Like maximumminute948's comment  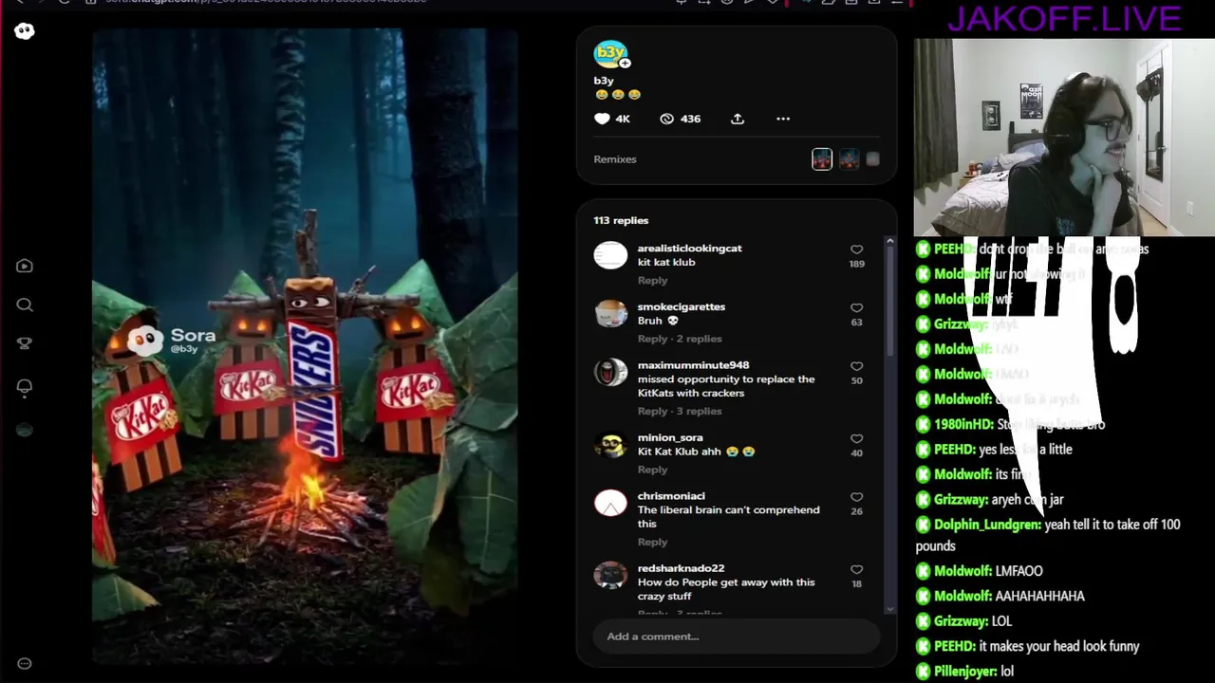856,366
